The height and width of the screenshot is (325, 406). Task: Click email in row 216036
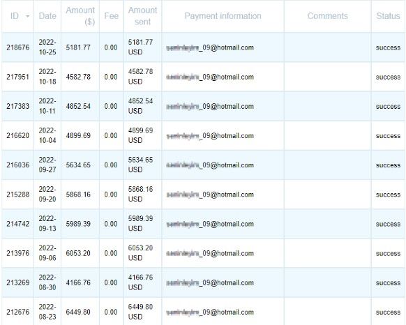[210, 165]
